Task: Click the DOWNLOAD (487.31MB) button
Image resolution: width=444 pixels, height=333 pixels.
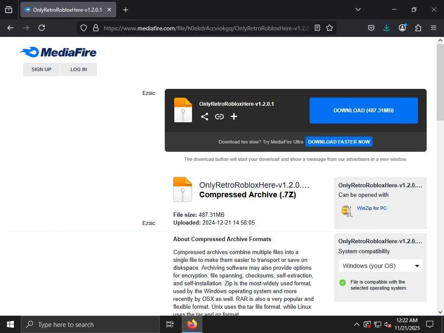Action: (x=364, y=111)
